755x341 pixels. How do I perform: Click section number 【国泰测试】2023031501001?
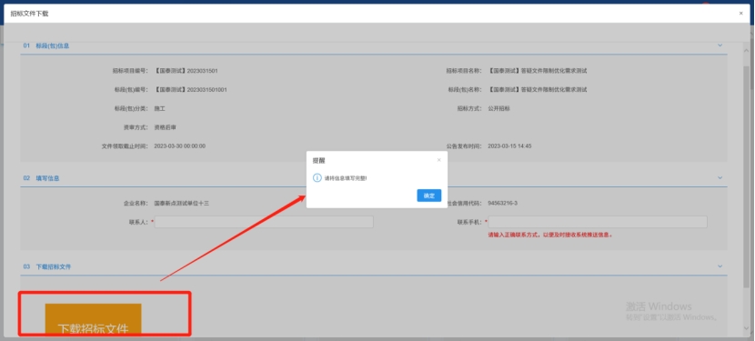(191, 90)
